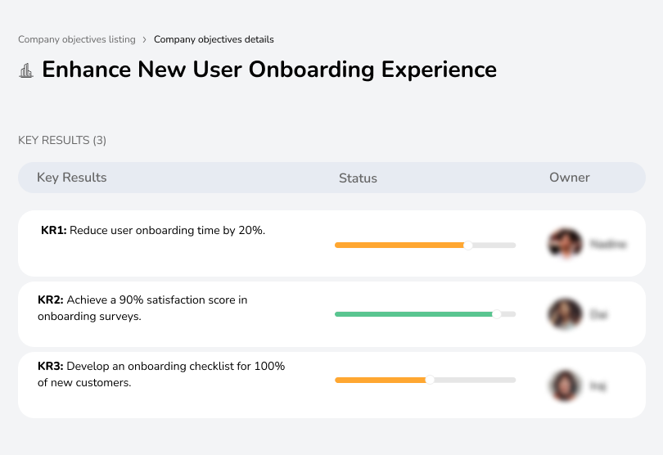Image resolution: width=663 pixels, height=455 pixels.
Task: Open KR2 Achieve a 90% satisfaction score row
Action: pyautogui.click(x=331, y=314)
